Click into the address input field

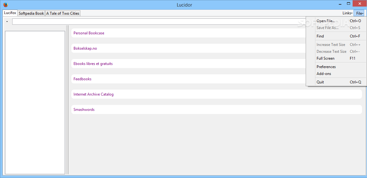[x=159, y=22]
